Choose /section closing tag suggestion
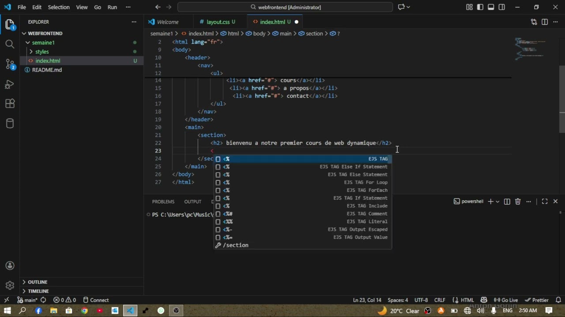 303,245
